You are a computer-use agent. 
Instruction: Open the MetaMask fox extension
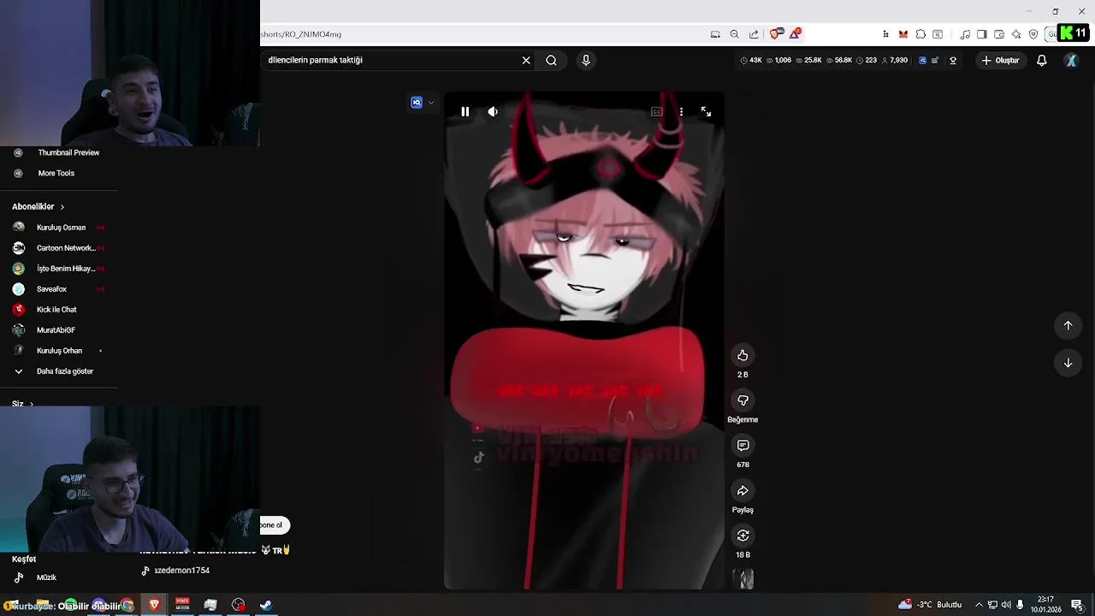point(903,34)
